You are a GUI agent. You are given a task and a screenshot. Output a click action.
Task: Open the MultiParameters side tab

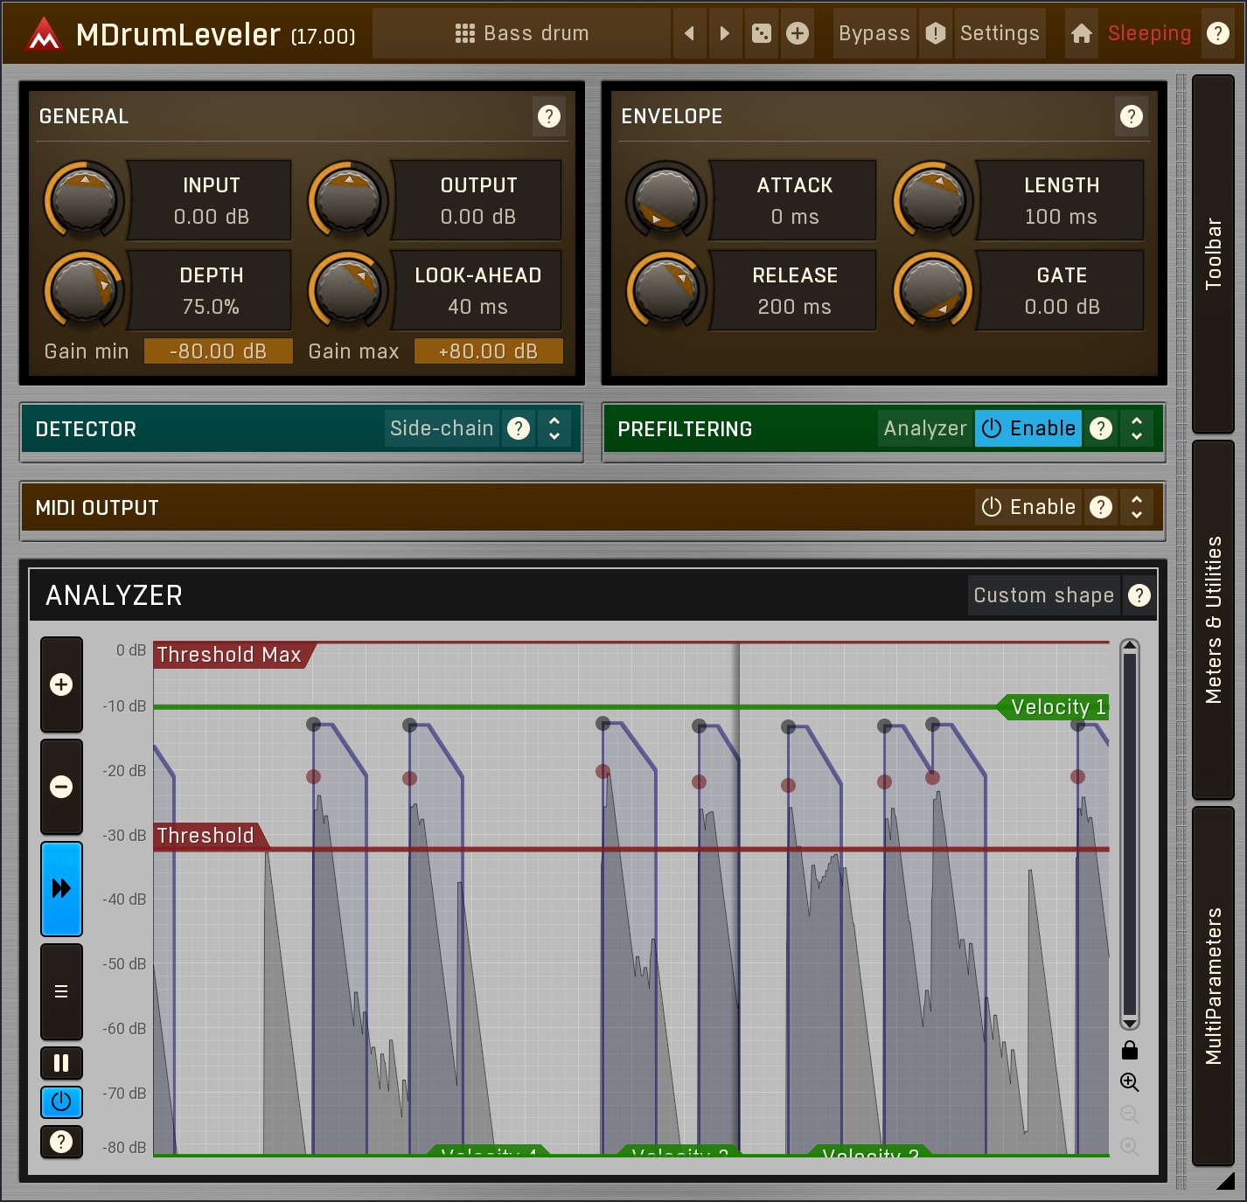click(1213, 985)
